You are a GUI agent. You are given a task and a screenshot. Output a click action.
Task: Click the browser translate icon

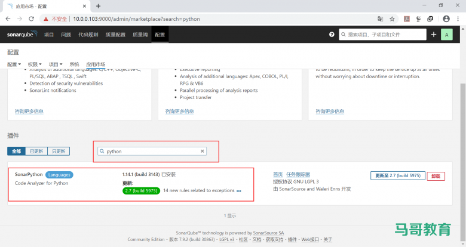380,18
